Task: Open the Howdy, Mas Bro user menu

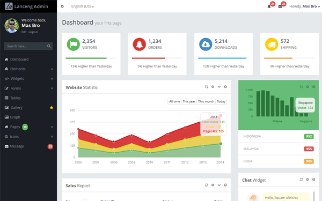Action: pos(304,6)
